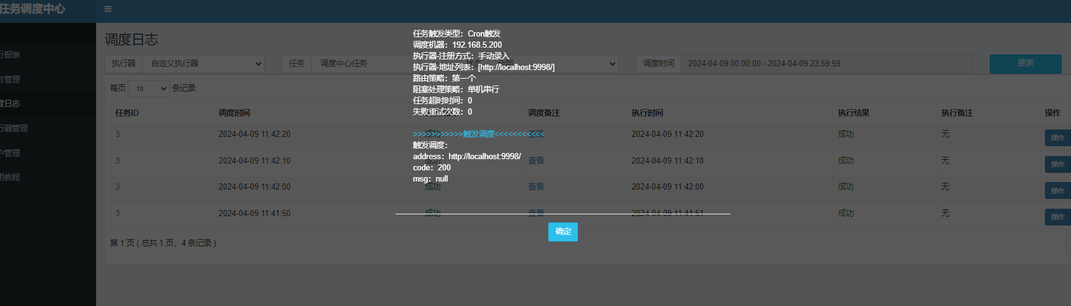Click 执行结果 成功 in the 11:42:20 row
Screen dimensions: 1071x306
(x=846, y=134)
